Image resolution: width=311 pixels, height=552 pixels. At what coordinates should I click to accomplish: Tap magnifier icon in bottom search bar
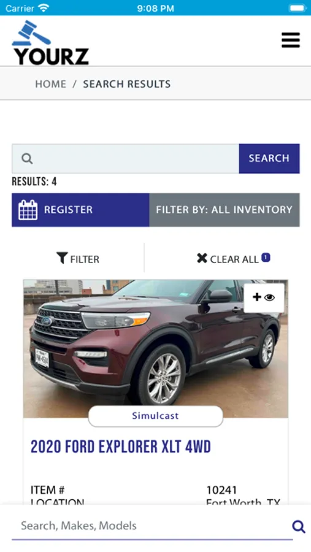point(298,527)
